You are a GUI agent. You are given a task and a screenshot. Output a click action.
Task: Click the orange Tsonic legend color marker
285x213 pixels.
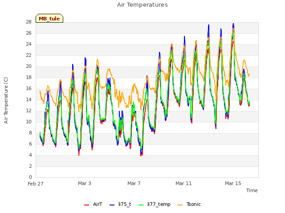click(180, 205)
